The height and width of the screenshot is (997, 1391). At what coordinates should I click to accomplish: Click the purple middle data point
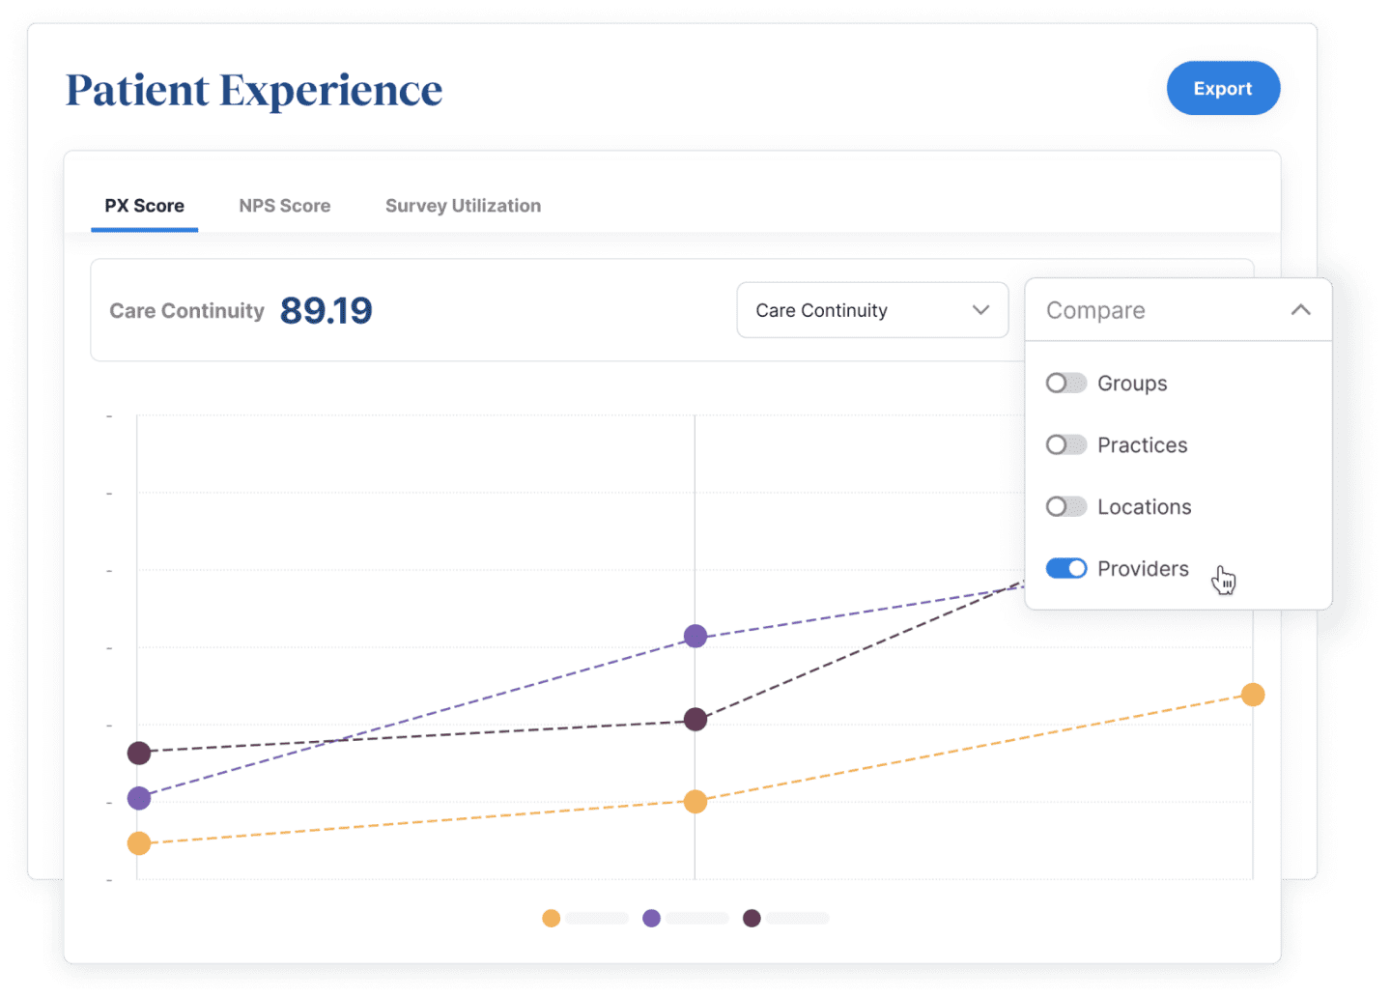click(x=695, y=636)
